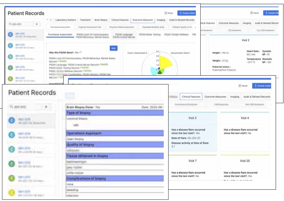Click the yellow segment of the radar chart
The height and width of the screenshot is (201, 284).
pos(166,62)
